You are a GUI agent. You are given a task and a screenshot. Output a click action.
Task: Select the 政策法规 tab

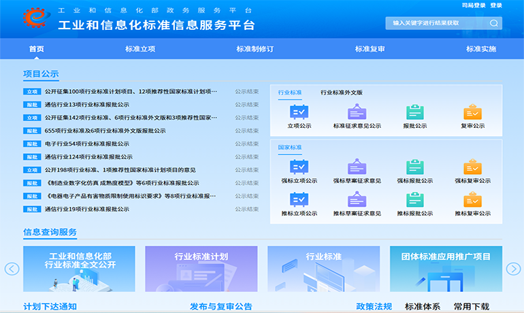click(374, 306)
